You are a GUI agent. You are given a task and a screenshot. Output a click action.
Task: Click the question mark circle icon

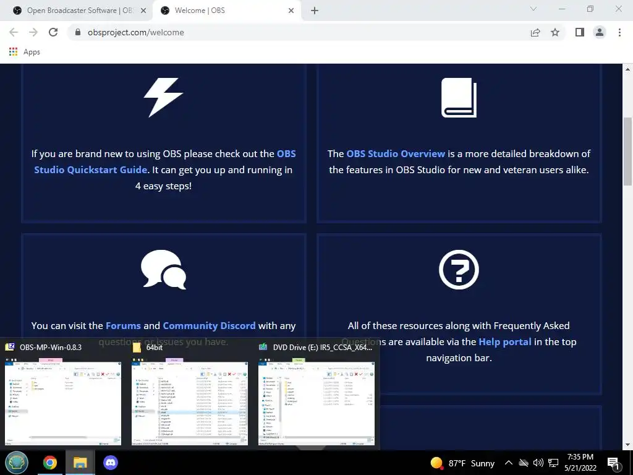(459, 270)
